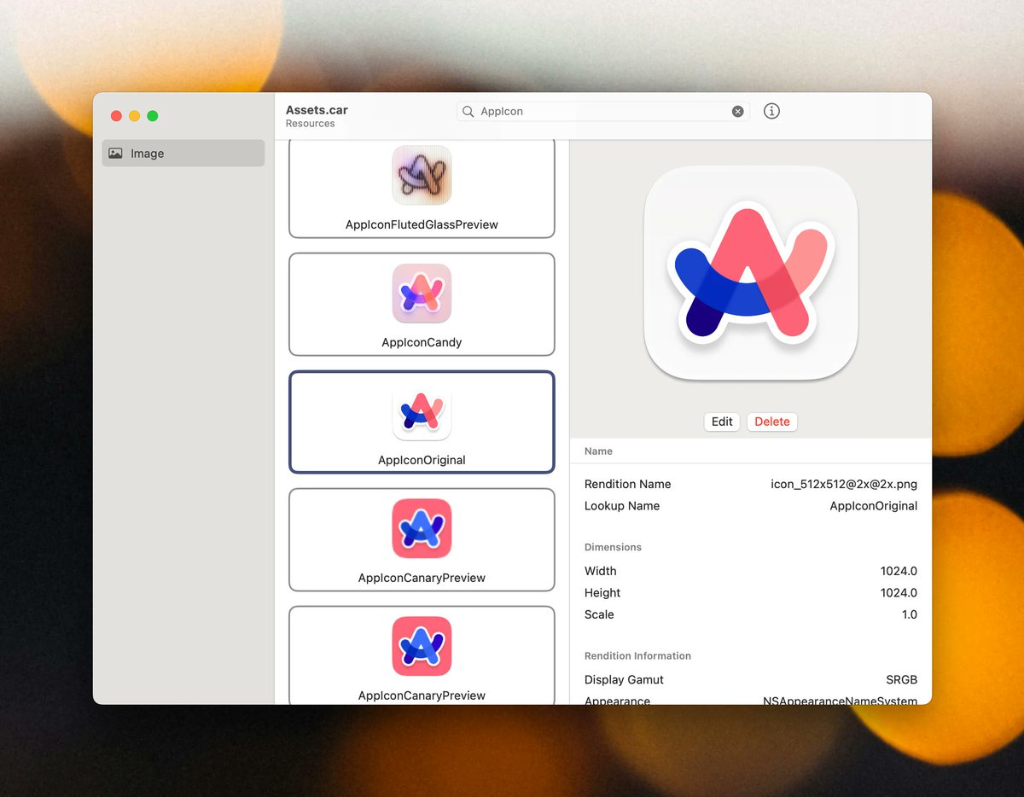The width and height of the screenshot is (1024, 797).
Task: Click the Rendition Name value icon_512x512@2x@2x.png
Action: pos(844,484)
